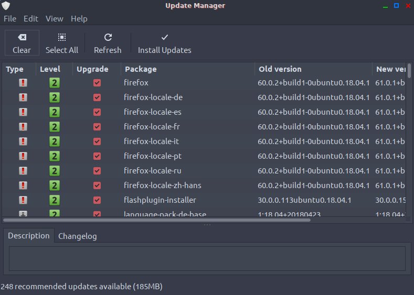Click level 2 badge for firefox-locale-de

(55, 97)
